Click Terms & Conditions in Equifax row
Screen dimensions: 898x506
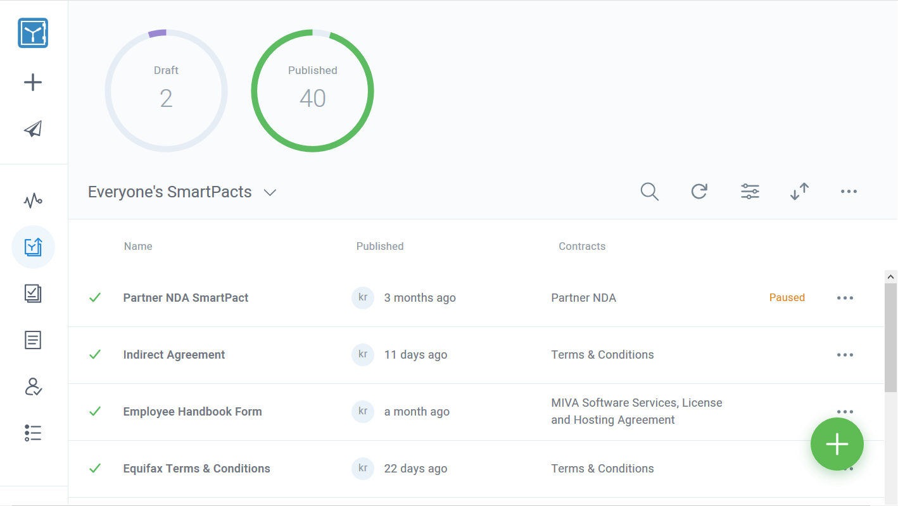(602, 469)
